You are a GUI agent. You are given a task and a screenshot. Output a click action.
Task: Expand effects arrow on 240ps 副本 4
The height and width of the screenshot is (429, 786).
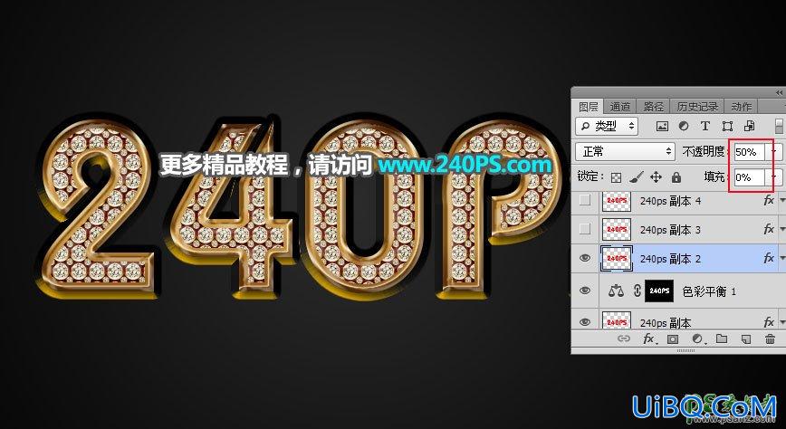[x=782, y=201]
